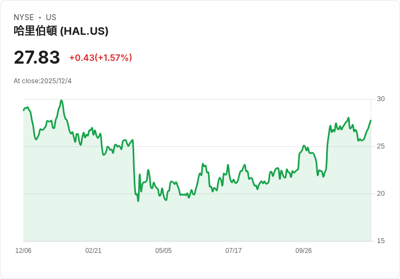Click the leftmost start of the price line

(x=24, y=110)
